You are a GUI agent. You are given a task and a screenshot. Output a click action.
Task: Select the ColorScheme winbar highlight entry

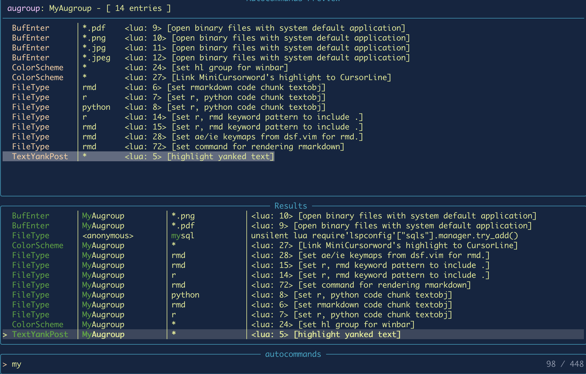(104, 67)
